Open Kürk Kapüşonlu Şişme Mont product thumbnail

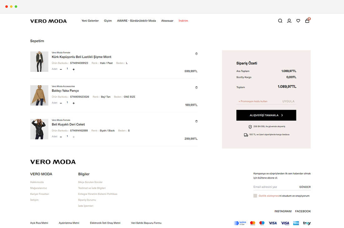click(x=39, y=62)
